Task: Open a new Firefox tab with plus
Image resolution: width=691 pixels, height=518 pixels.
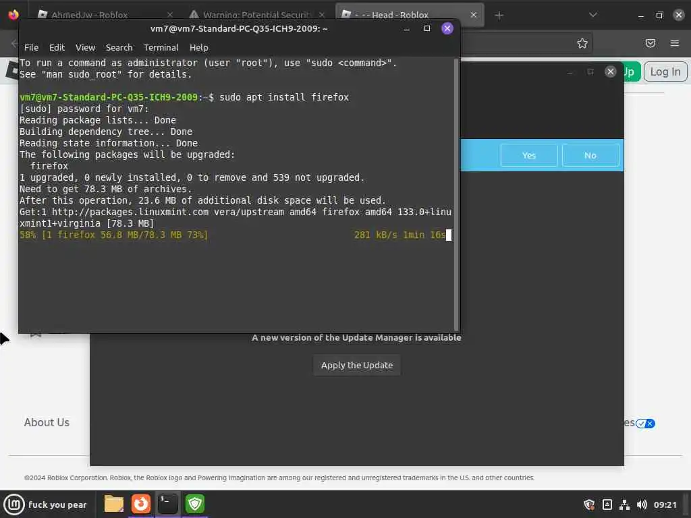Action: tap(499, 16)
